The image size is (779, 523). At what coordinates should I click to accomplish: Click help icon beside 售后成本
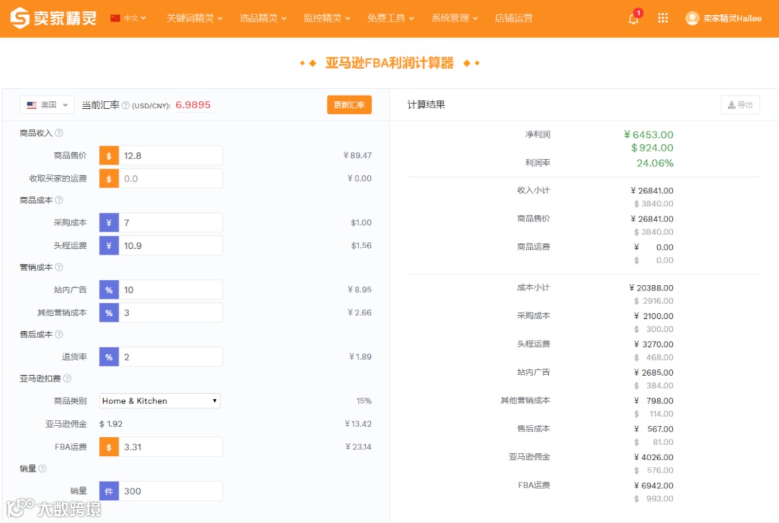(x=58, y=334)
